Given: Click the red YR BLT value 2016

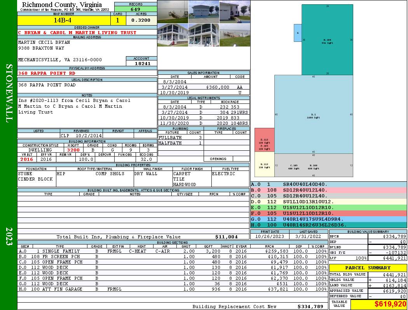Looking at the screenshot, I should (x=27, y=159).
